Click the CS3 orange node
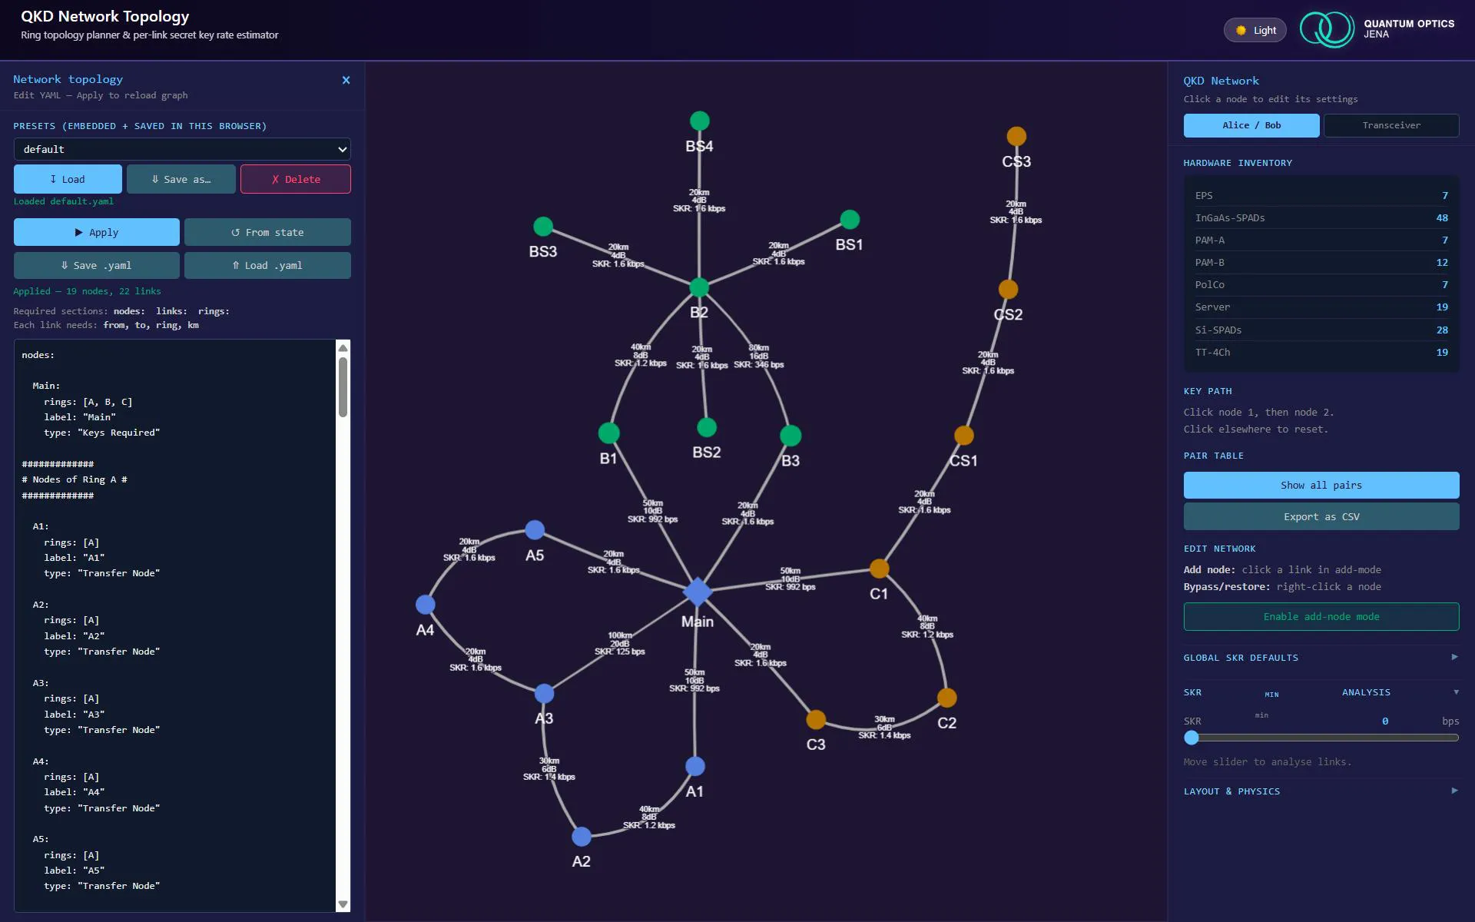The height and width of the screenshot is (922, 1475). click(x=1016, y=136)
